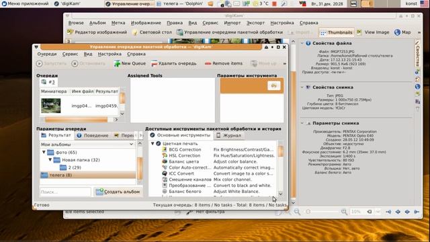Open the Очереди menu

click(x=47, y=54)
